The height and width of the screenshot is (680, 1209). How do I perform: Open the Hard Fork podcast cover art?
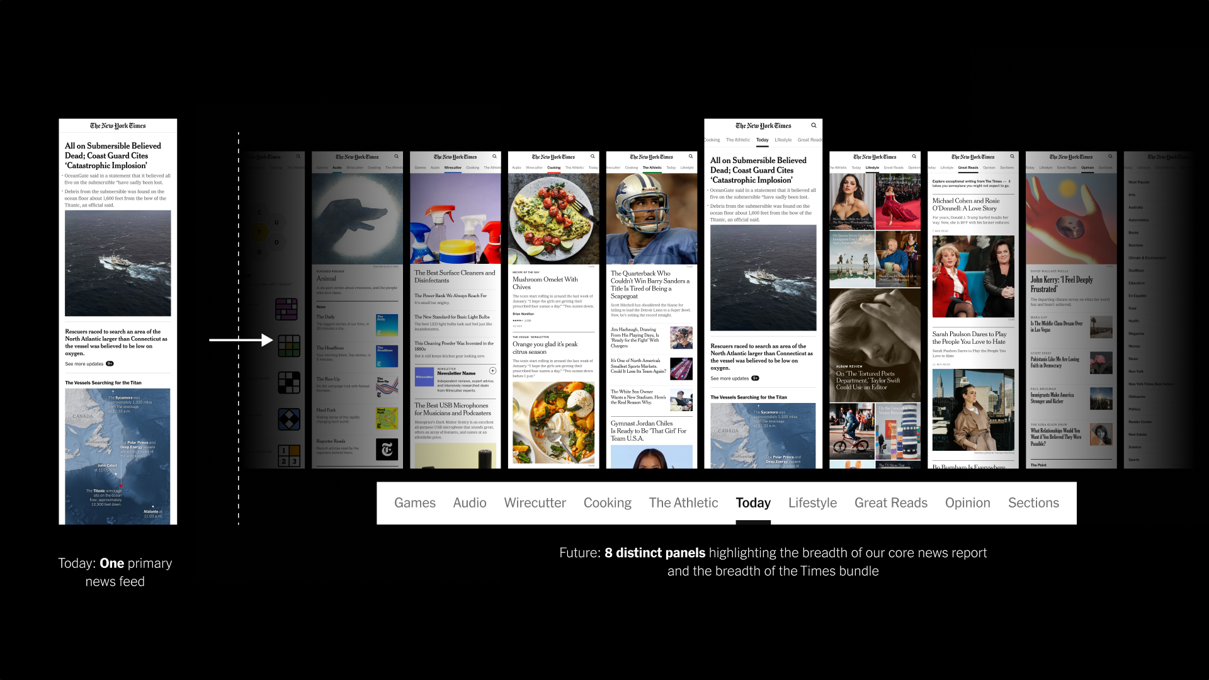[x=387, y=418]
